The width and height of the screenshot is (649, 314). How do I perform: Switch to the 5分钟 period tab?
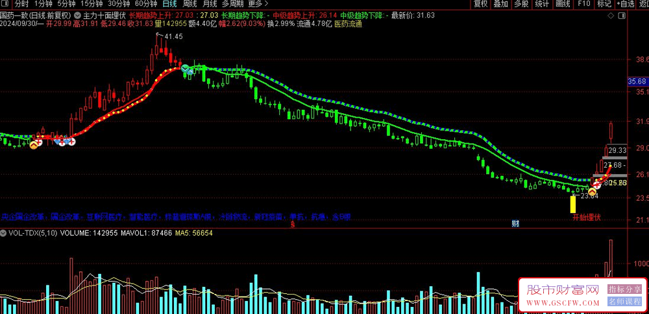click(66, 4)
